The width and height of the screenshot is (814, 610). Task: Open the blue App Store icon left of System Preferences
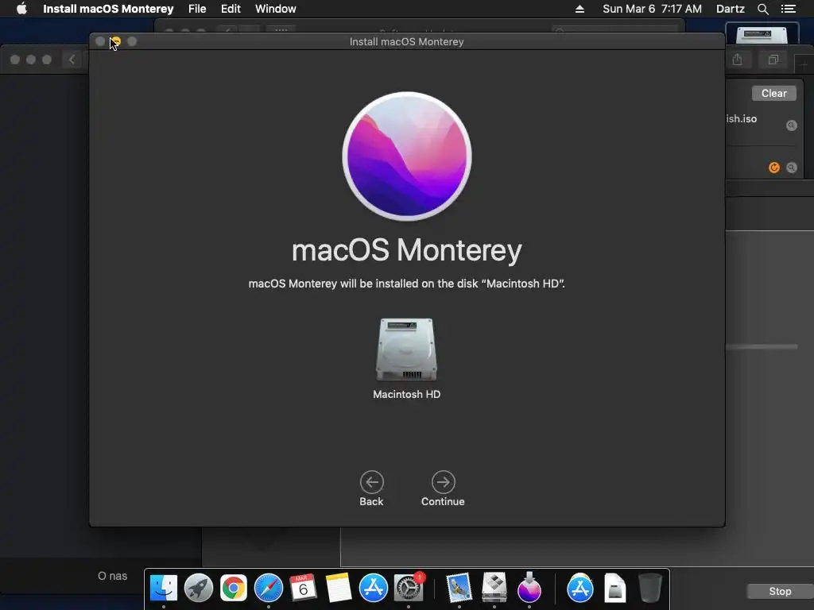[x=374, y=589]
